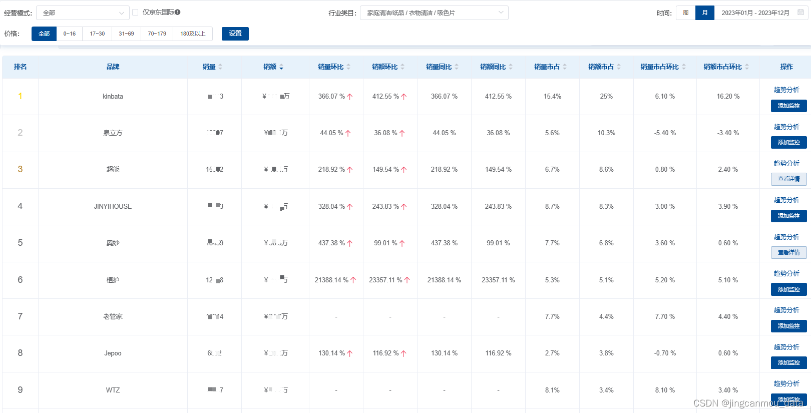The height and width of the screenshot is (413, 811).
Task: Click brand name 奥妙
Action: click(x=113, y=243)
